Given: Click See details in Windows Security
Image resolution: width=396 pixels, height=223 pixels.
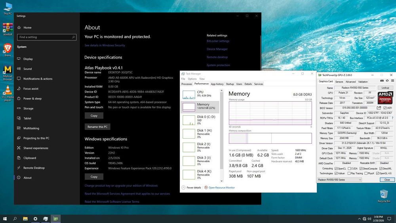Looking at the screenshot, I should [105, 45].
